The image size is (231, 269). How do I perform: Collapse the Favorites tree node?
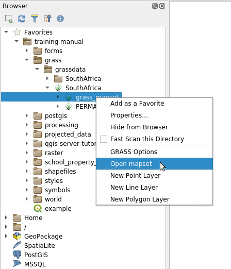(x=6, y=32)
